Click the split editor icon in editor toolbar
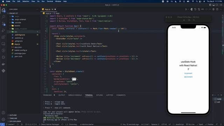Screen dimensions: 224x126 pyautogui.click(x=217, y=9)
